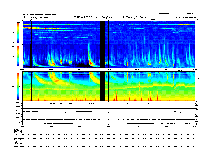
Task: Click the wide black data gap in RAD2
Action: 102,33
